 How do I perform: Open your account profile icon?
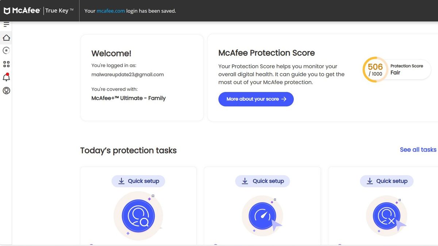(6, 91)
